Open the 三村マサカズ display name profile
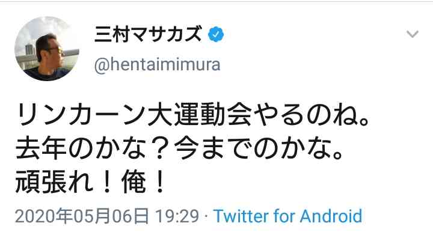The height and width of the screenshot is (238, 433). (x=147, y=34)
